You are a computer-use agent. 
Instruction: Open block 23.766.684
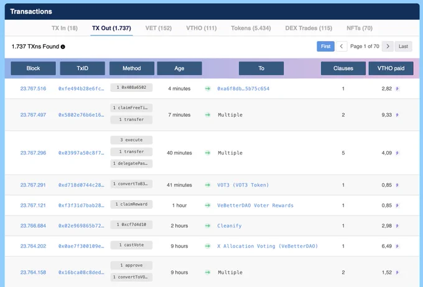click(33, 225)
